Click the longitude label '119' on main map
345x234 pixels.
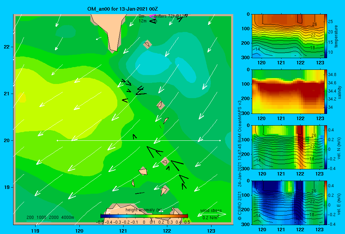pyautogui.click(x=36, y=231)
